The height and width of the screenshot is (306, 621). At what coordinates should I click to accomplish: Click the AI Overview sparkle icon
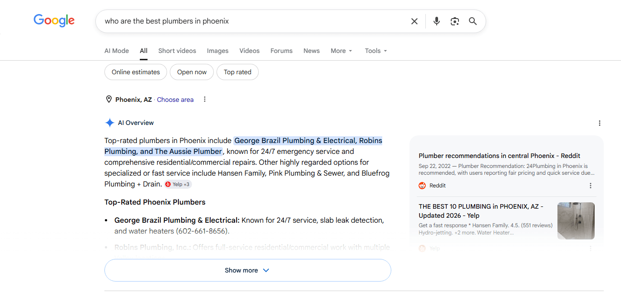109,123
